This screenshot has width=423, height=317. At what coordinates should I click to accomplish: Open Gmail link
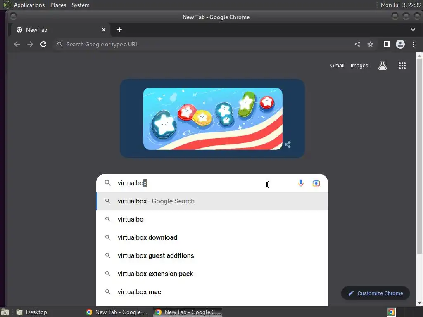pyautogui.click(x=337, y=66)
